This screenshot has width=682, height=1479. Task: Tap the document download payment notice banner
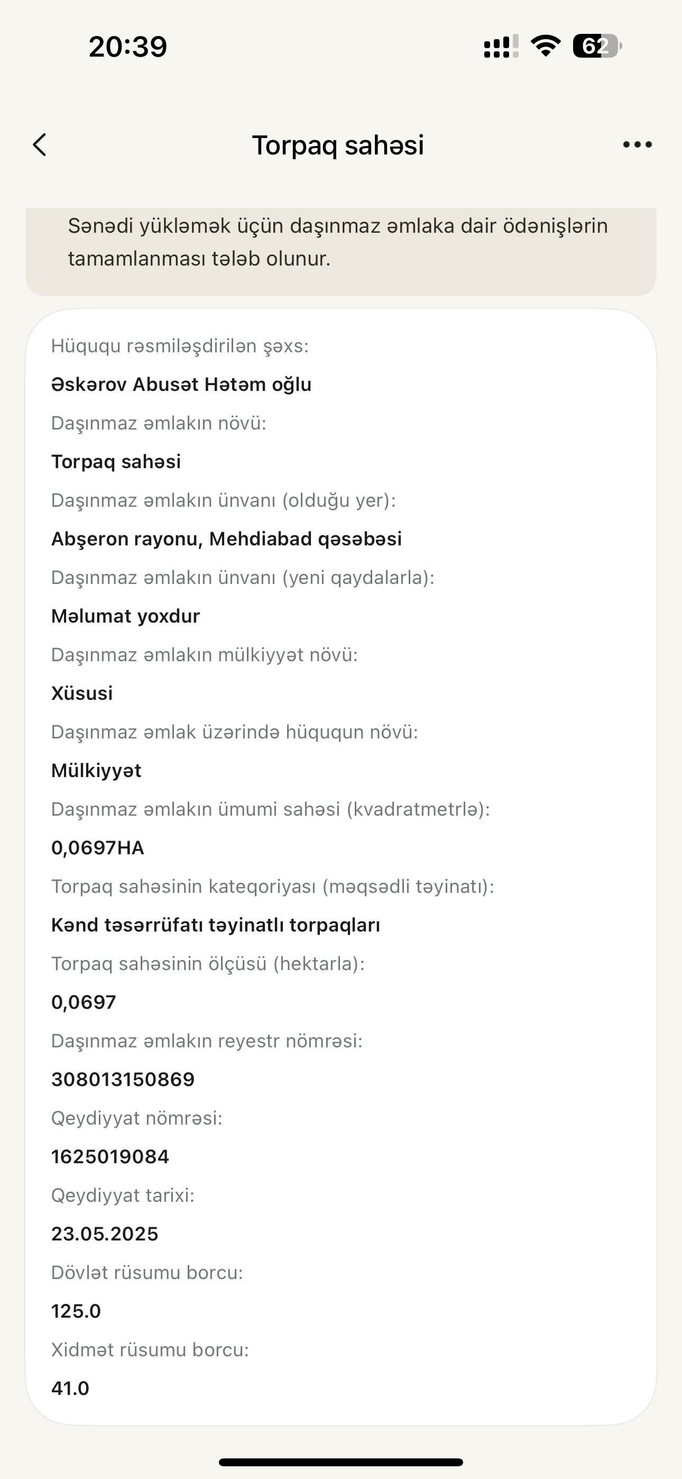pos(340,242)
